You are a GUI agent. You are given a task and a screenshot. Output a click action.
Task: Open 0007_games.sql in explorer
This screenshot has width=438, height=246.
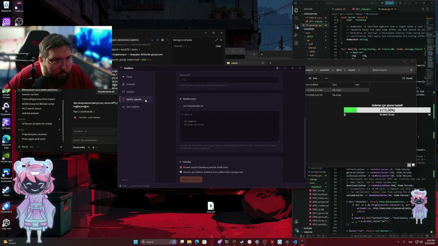(x=320, y=213)
